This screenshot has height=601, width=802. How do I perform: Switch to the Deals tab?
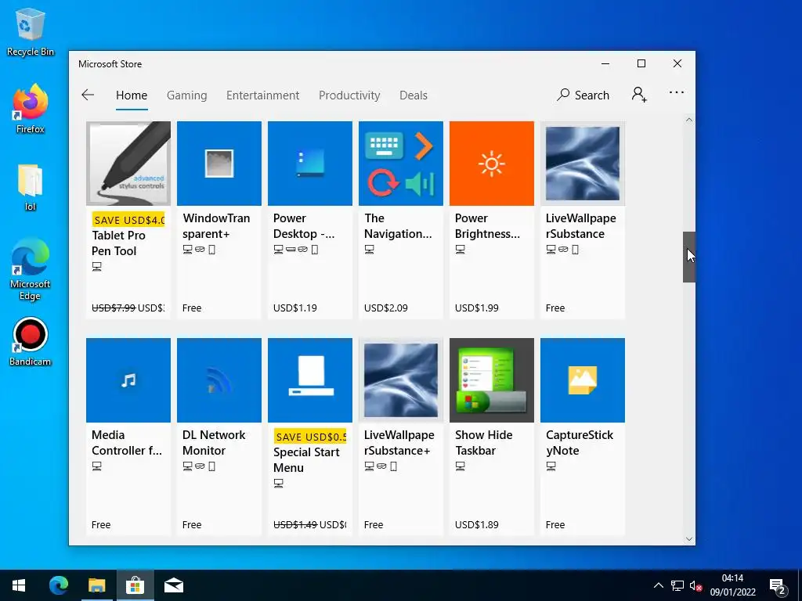point(414,95)
